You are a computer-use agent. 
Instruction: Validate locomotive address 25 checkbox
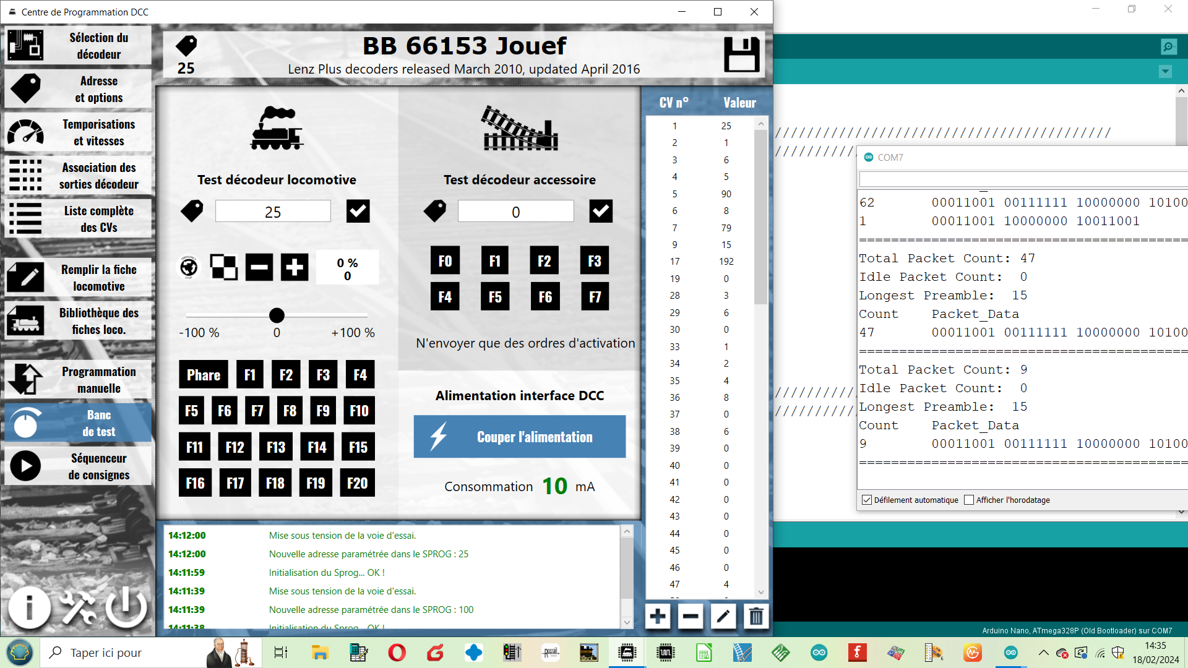tap(358, 211)
